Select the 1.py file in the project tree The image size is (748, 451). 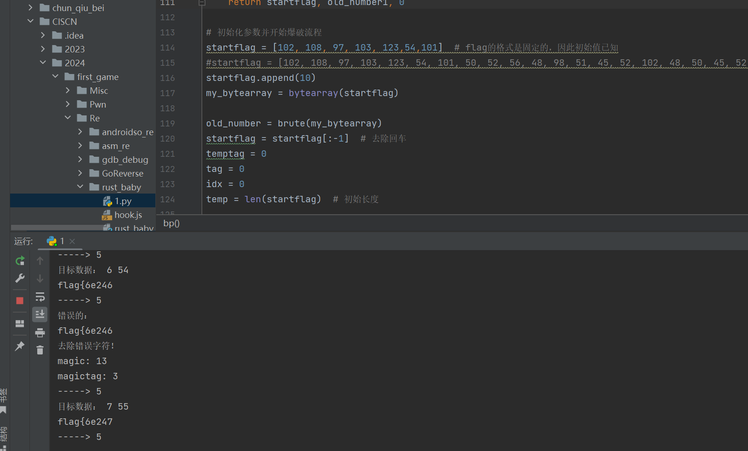(123, 201)
